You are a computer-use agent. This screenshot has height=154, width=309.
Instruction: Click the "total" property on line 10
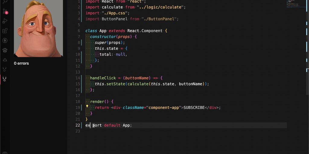point(105,54)
